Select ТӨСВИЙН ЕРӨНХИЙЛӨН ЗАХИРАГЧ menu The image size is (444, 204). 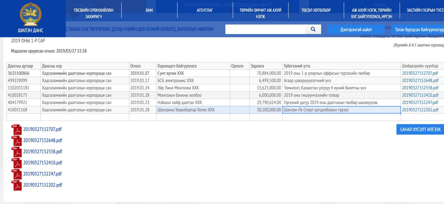click(x=94, y=13)
